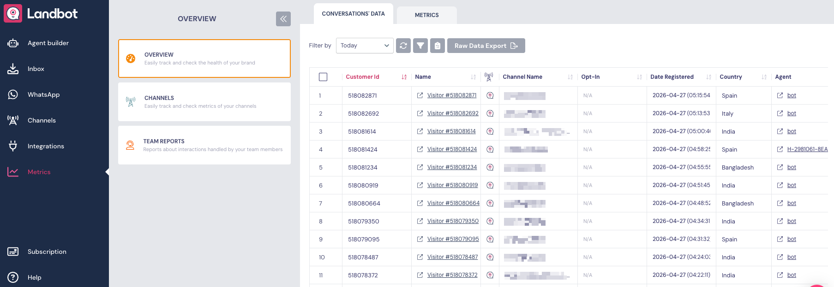Click the Landbot logo icon

(x=13, y=13)
